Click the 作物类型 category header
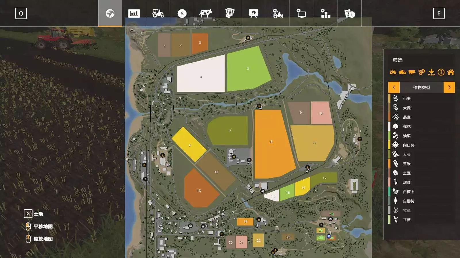The width and height of the screenshot is (460, 258). tap(421, 87)
